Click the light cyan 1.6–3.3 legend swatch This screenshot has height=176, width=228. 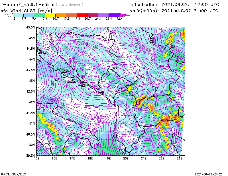[18, 15]
